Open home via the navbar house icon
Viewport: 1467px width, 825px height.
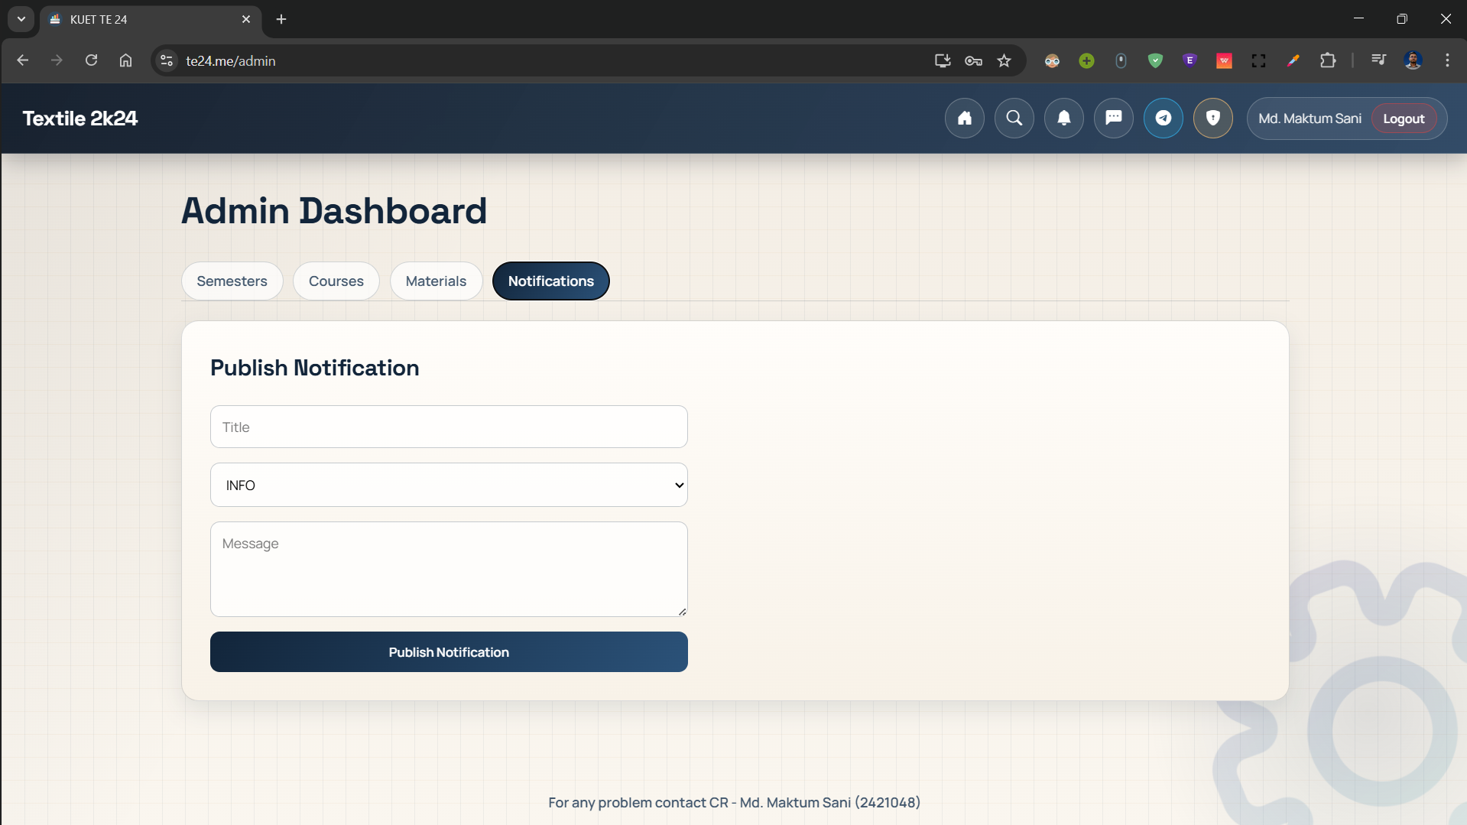(964, 118)
